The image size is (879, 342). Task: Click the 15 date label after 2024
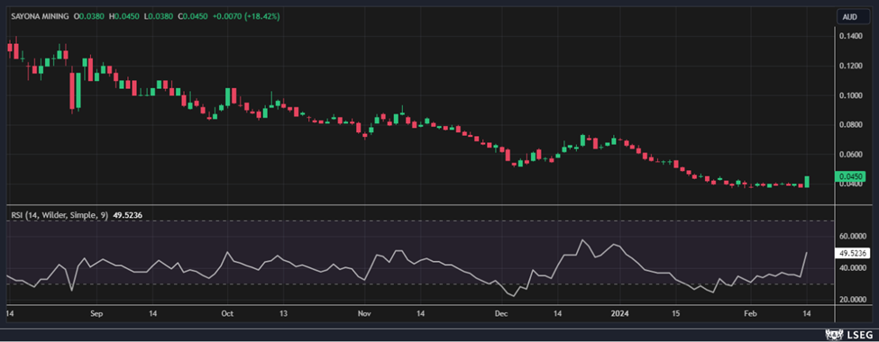[x=676, y=313]
